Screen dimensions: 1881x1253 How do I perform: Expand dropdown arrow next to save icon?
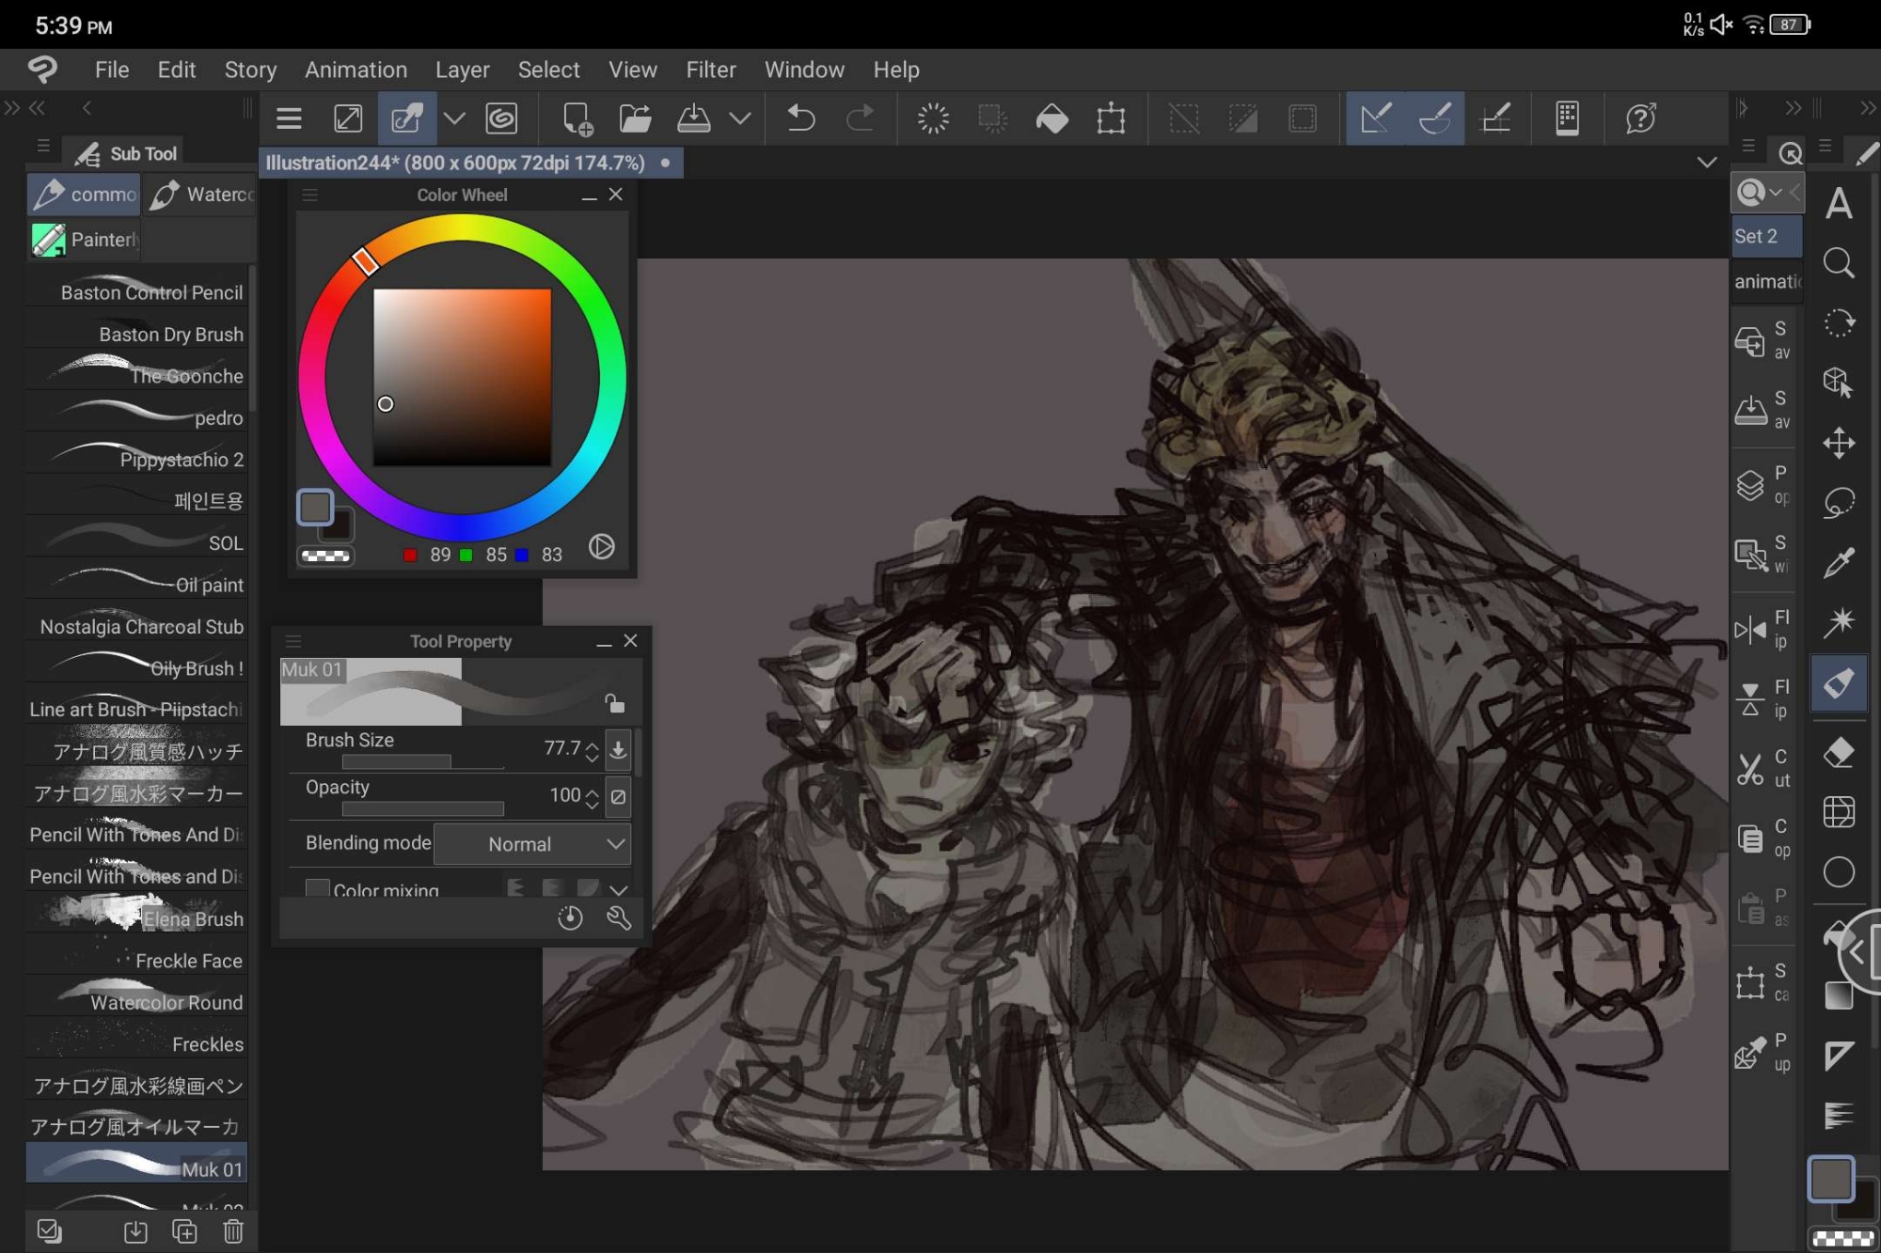pyautogui.click(x=740, y=118)
